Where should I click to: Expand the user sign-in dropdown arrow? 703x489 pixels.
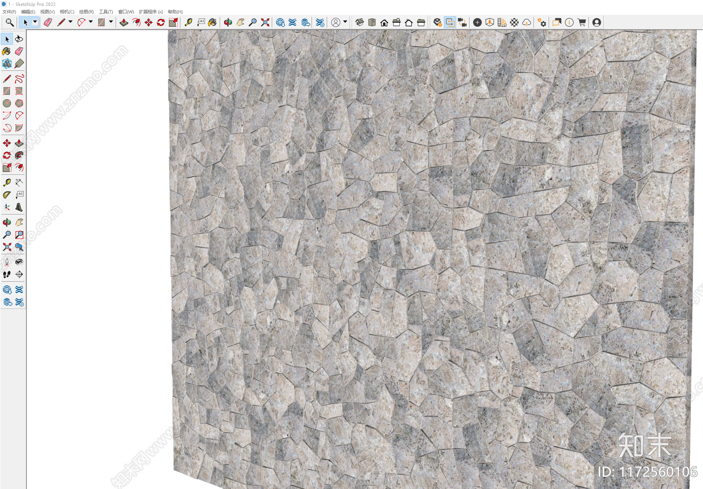tap(345, 22)
